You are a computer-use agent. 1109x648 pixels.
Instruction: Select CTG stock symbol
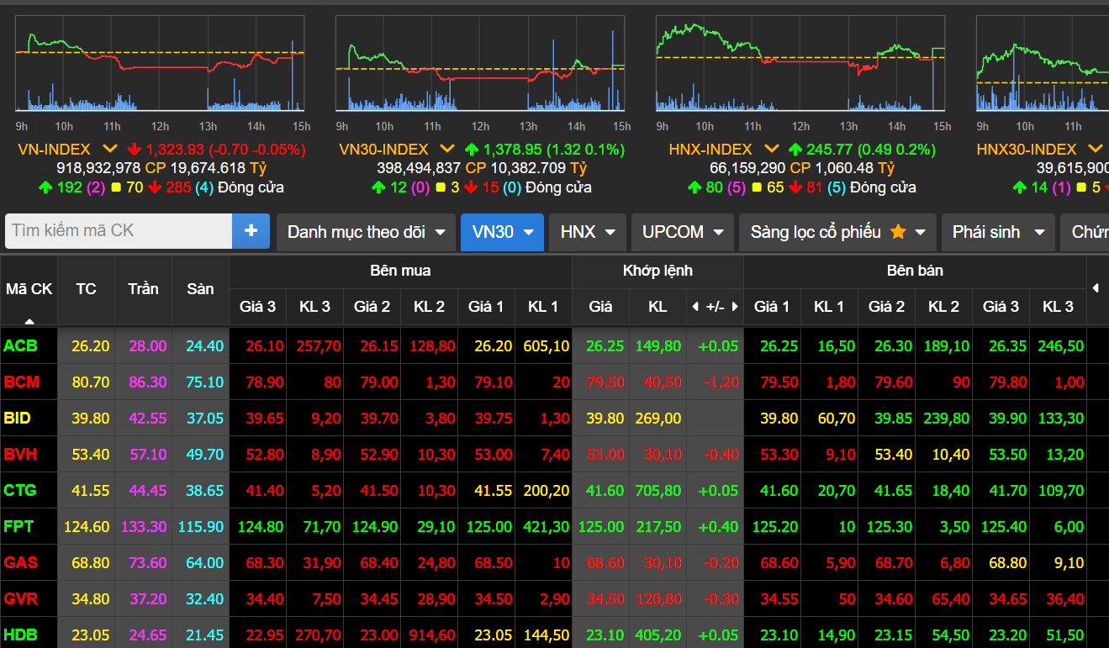coord(19,490)
